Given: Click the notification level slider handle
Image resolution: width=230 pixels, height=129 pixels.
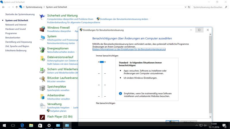Looking at the screenshot, I should pyautogui.click(x=101, y=62).
